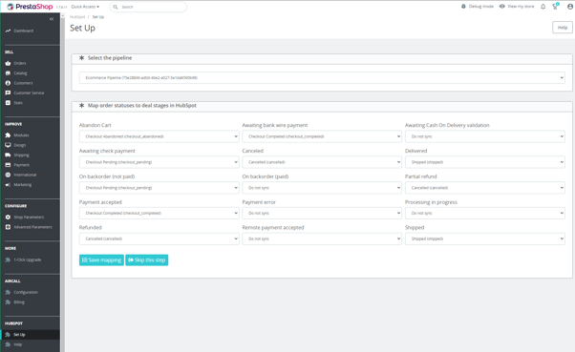Click Dashboard label in sidebar
The width and height of the screenshot is (575, 352).
[x=24, y=31]
